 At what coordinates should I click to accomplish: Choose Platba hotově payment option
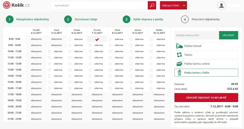(206, 46)
